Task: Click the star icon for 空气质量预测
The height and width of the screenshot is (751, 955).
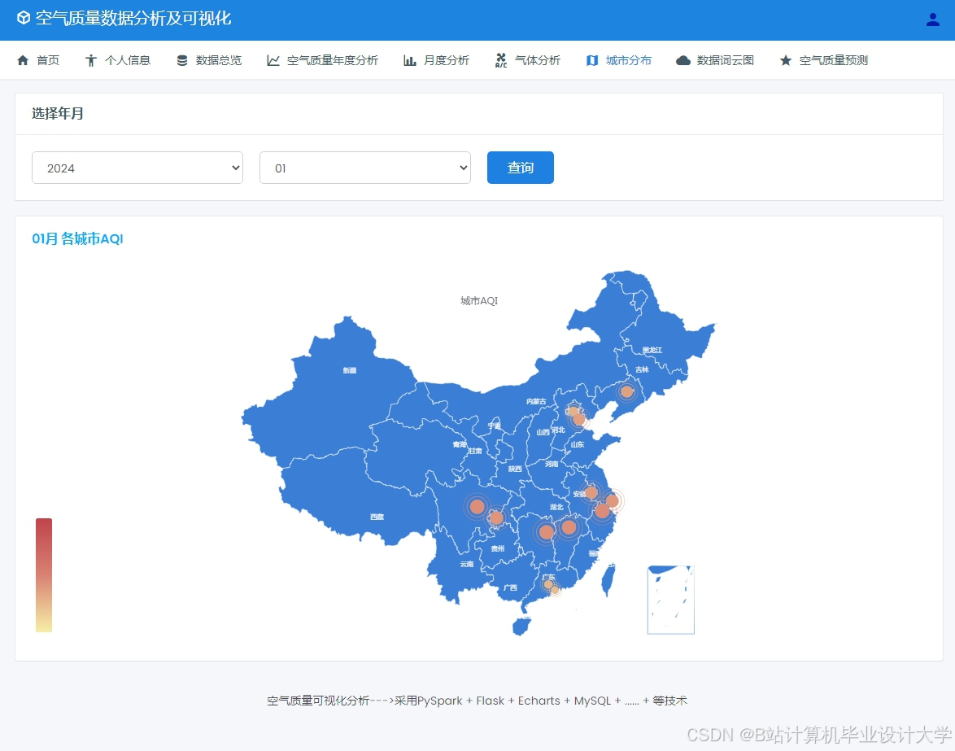Action: [785, 59]
